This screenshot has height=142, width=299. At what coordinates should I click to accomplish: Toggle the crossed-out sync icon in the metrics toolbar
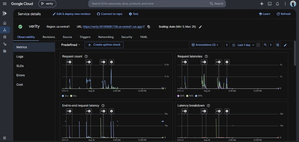[x=277, y=45]
